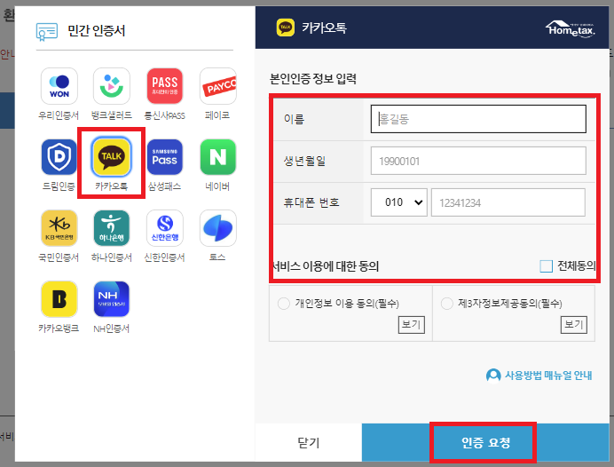The width and height of the screenshot is (614, 467).
Task: Pick the 하나인증서 bank icon
Action: click(x=112, y=228)
